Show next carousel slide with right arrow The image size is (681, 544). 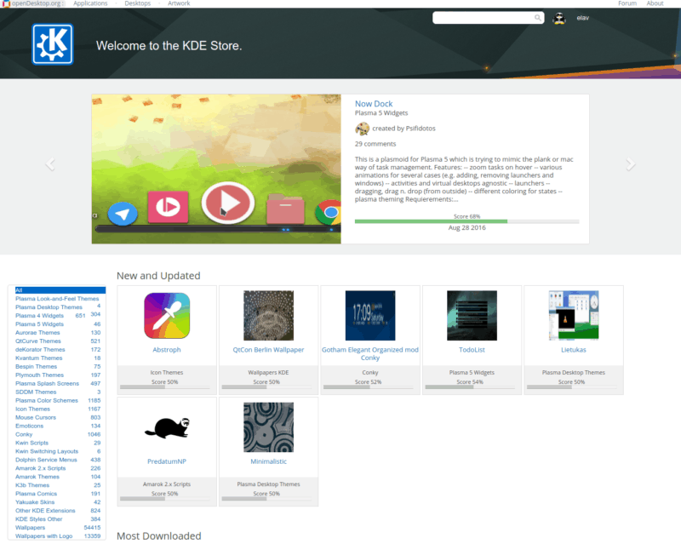630,163
